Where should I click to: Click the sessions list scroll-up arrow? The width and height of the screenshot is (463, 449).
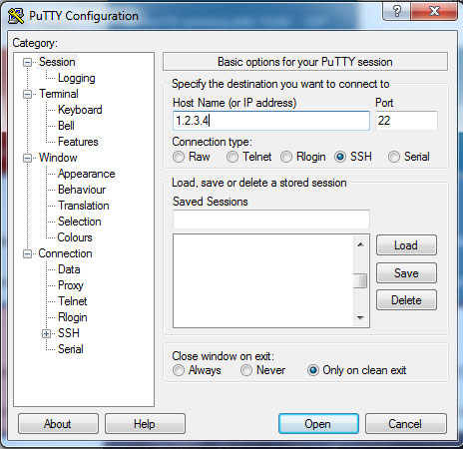click(x=360, y=244)
